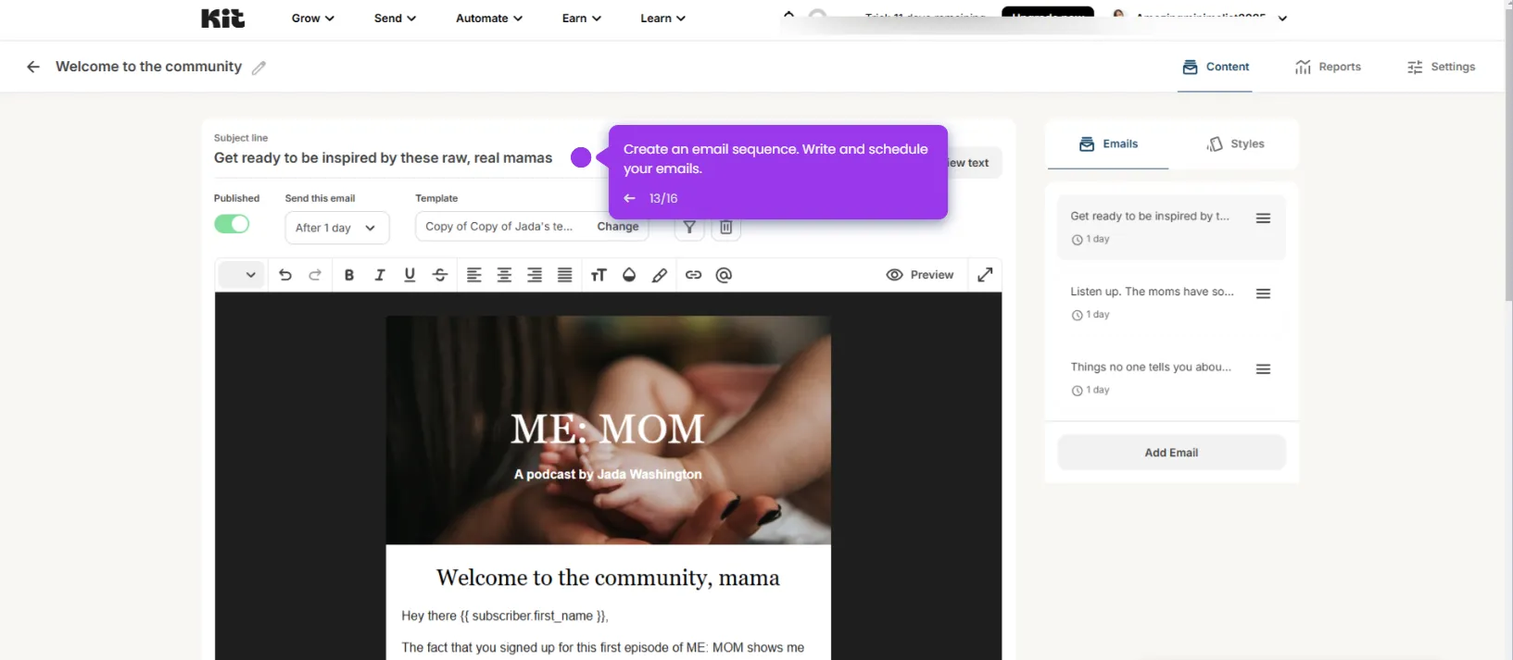Click the A podcast by Jada Washington caption
1513x660 pixels.
pyautogui.click(x=608, y=474)
